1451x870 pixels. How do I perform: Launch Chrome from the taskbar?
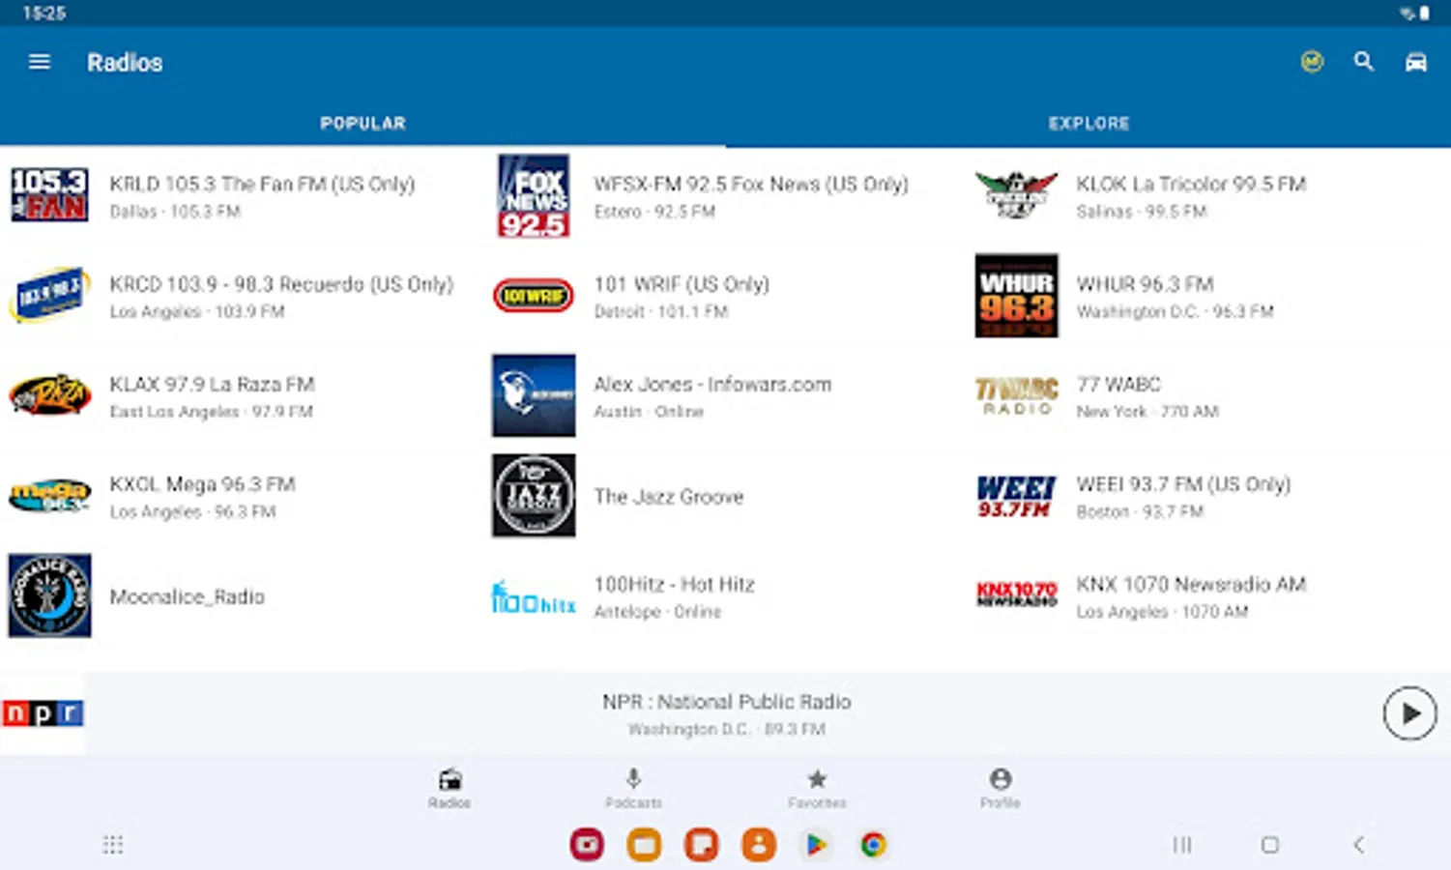click(873, 845)
